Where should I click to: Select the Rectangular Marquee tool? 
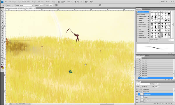coord(2,13)
